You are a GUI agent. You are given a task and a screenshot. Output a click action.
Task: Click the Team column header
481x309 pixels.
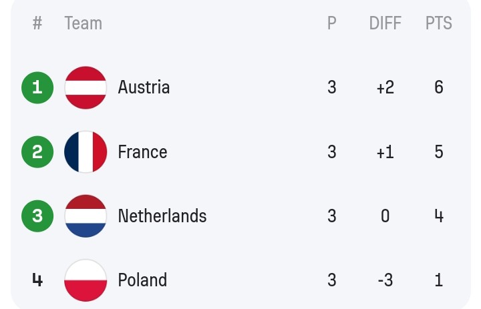point(83,23)
